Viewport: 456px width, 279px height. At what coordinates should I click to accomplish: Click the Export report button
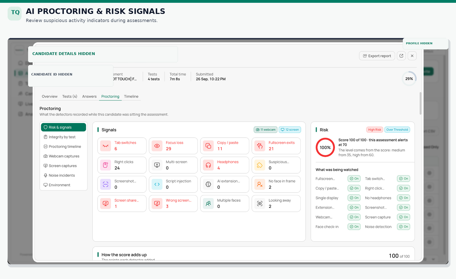click(x=377, y=56)
